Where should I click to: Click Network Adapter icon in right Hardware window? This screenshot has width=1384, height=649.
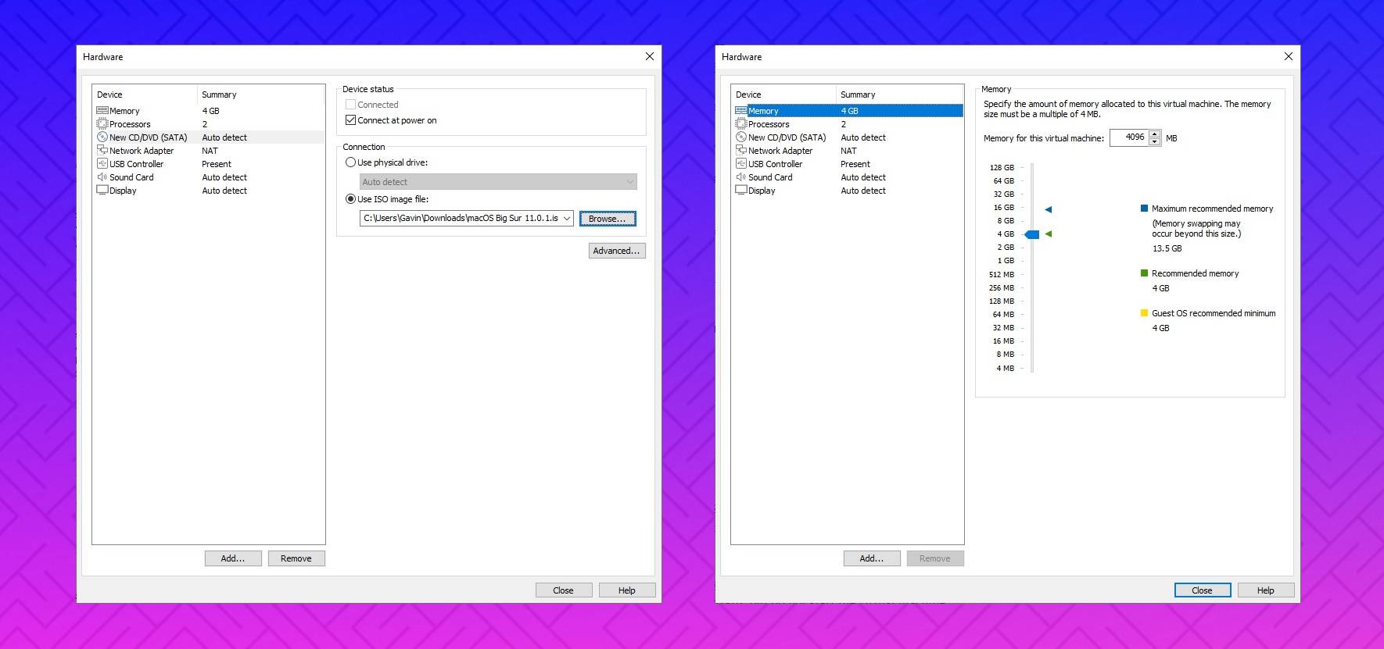coord(740,150)
